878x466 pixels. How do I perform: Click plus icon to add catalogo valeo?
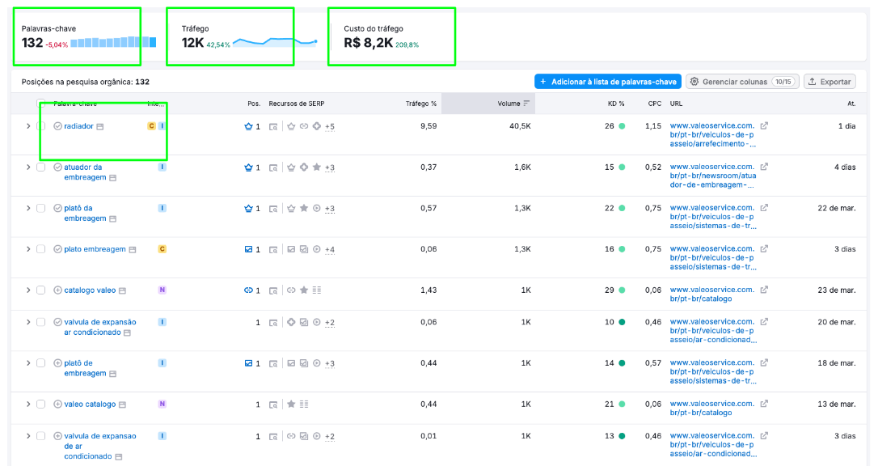(57, 290)
